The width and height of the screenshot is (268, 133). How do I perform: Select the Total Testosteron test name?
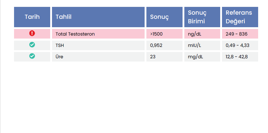click(75, 34)
